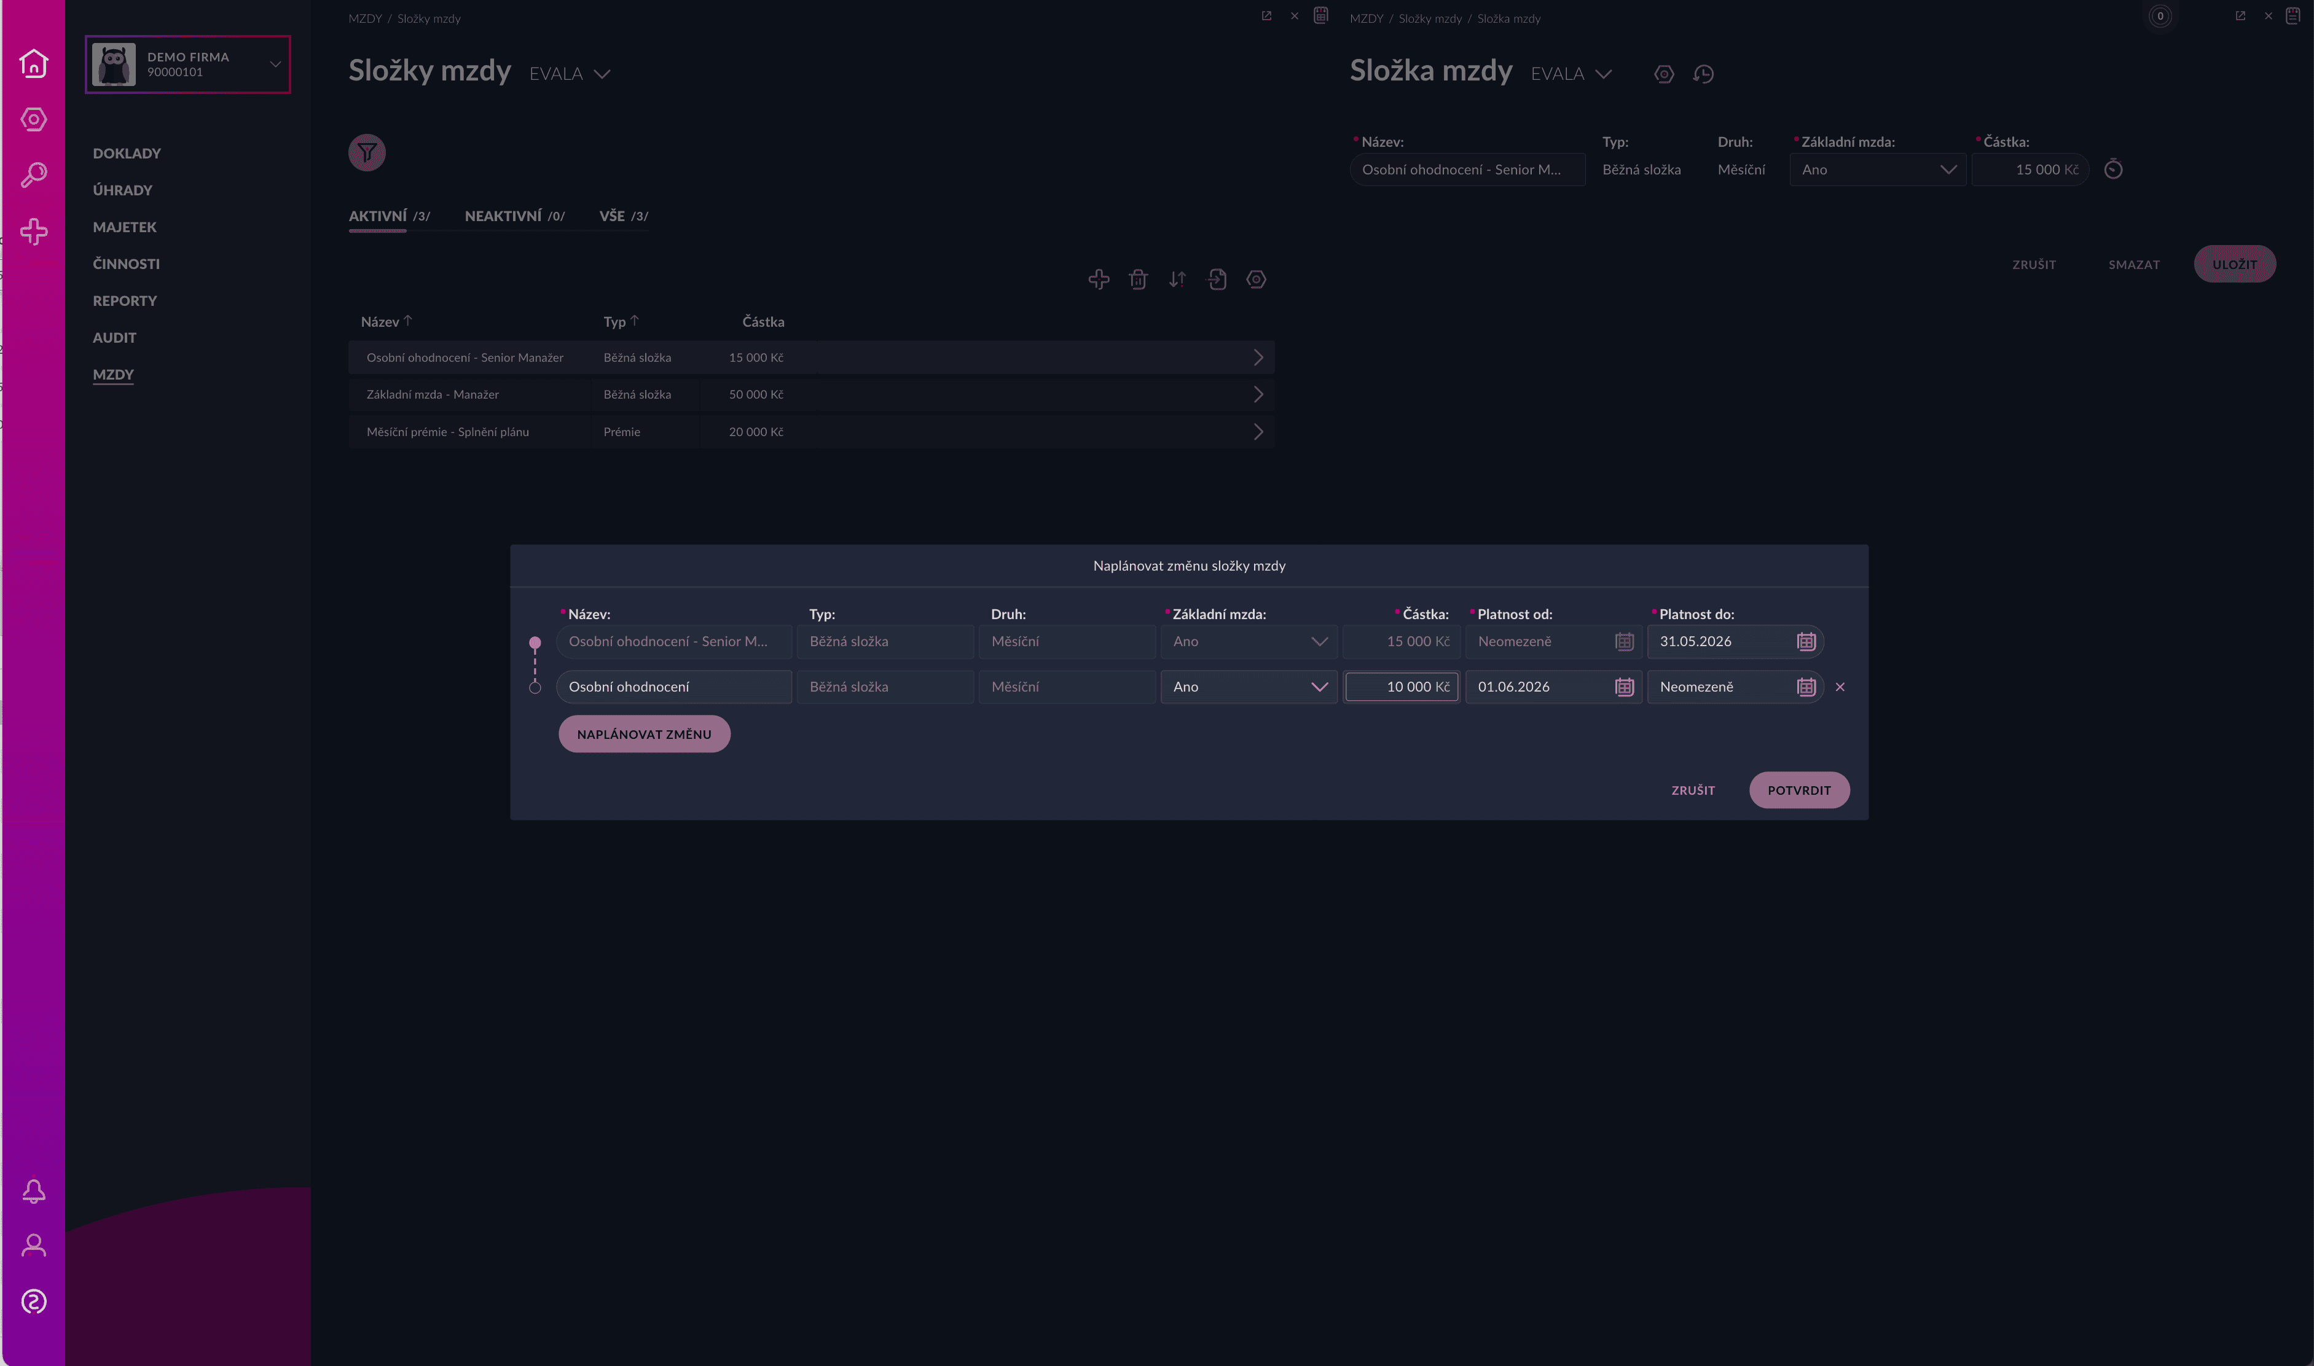Click the timer icon next to Částka 15 000 Kč
The image size is (2314, 1366).
pyautogui.click(x=2113, y=170)
